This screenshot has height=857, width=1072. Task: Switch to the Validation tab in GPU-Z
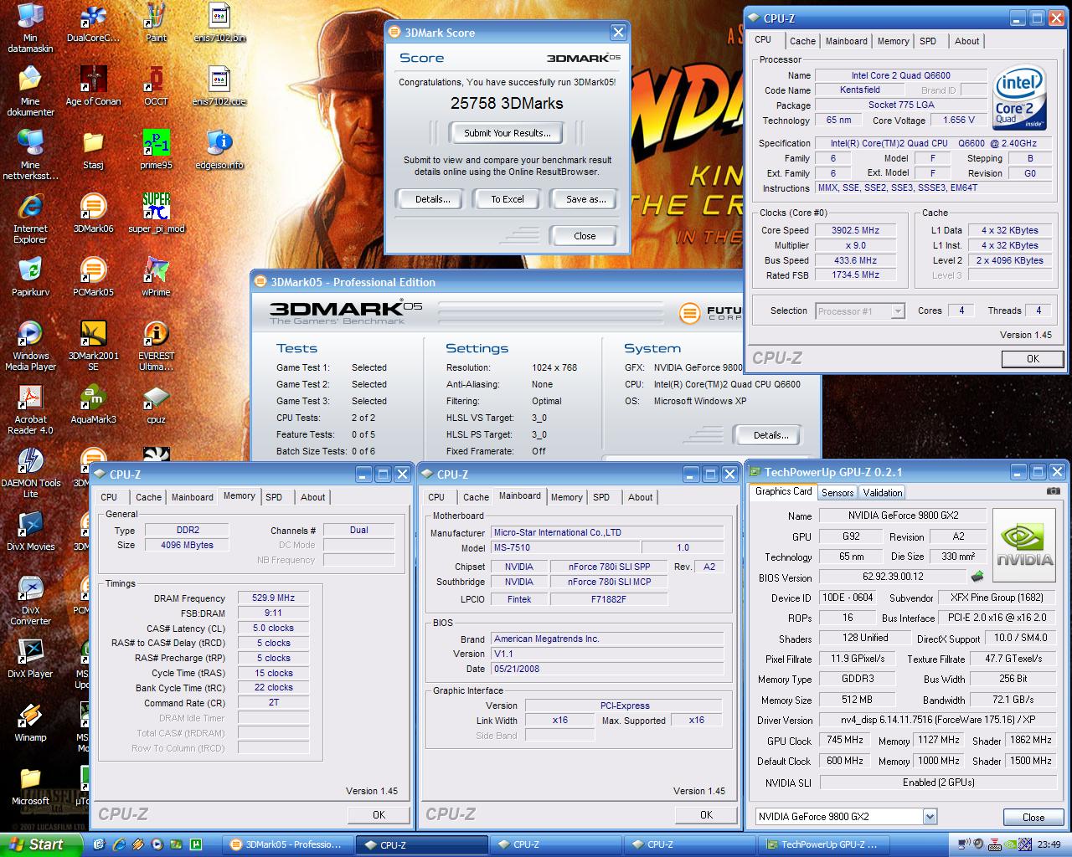coord(883,492)
